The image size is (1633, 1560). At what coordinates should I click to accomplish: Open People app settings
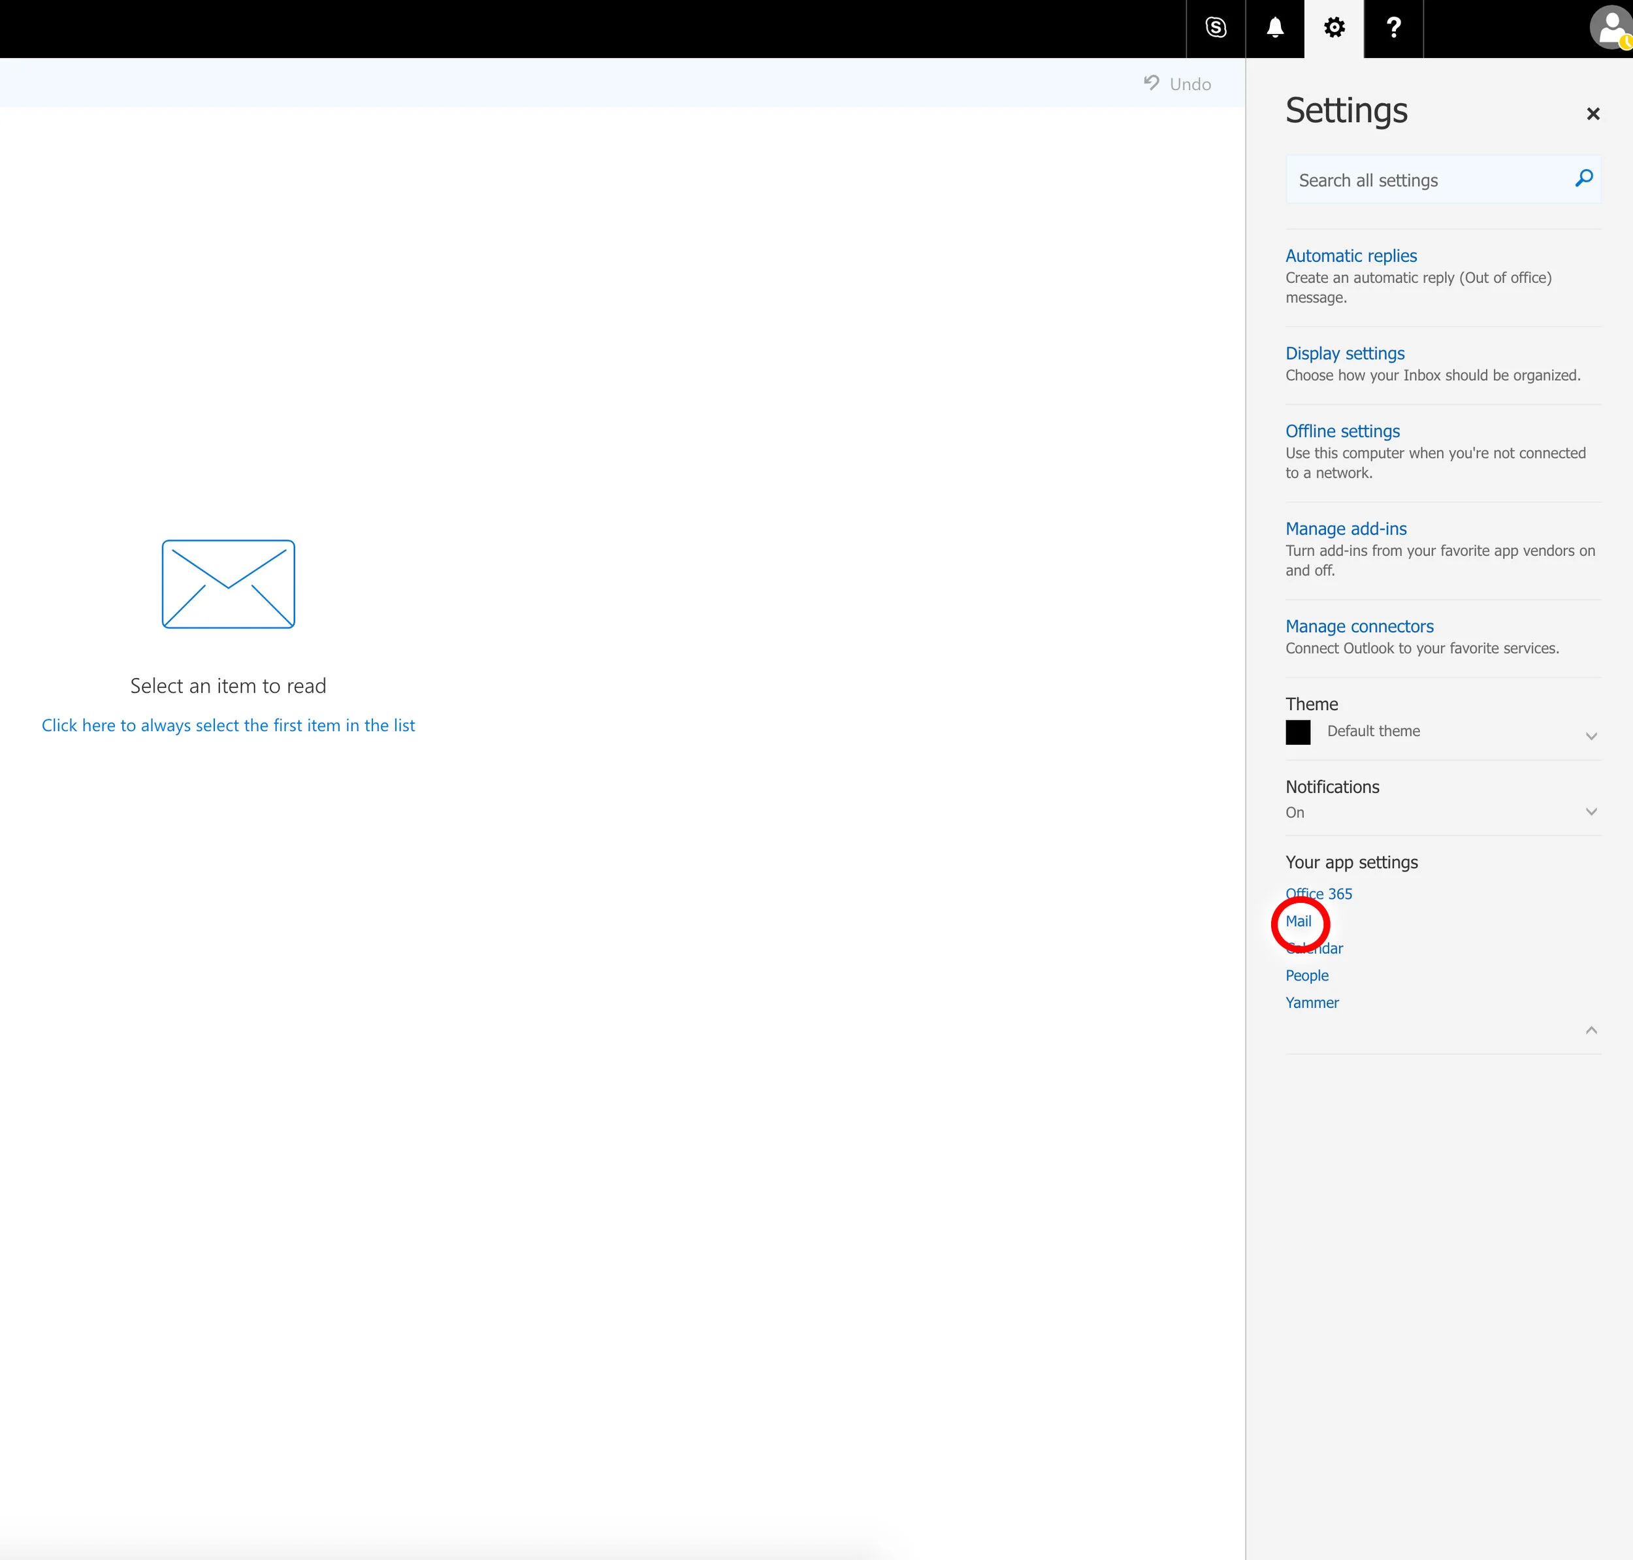[x=1306, y=975]
